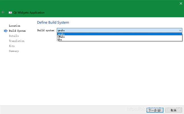
Task: Open the Build system combo box
Action: 119,30
